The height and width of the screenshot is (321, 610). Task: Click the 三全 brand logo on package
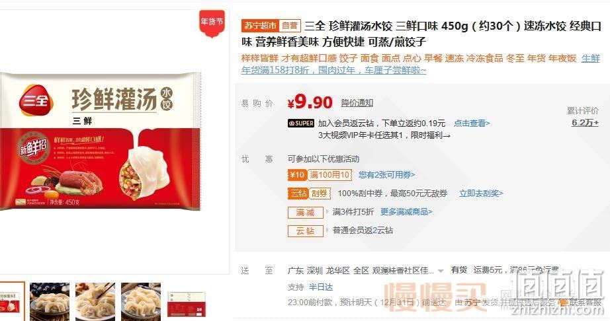(x=36, y=101)
